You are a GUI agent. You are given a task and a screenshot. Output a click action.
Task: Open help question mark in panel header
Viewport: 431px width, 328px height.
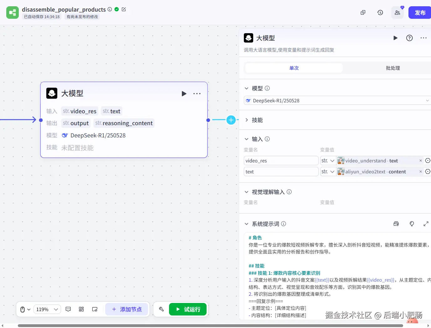(x=409, y=38)
